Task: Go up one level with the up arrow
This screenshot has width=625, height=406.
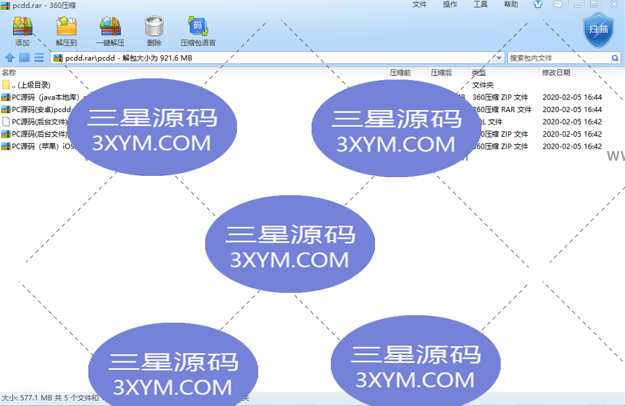Action: pos(9,58)
